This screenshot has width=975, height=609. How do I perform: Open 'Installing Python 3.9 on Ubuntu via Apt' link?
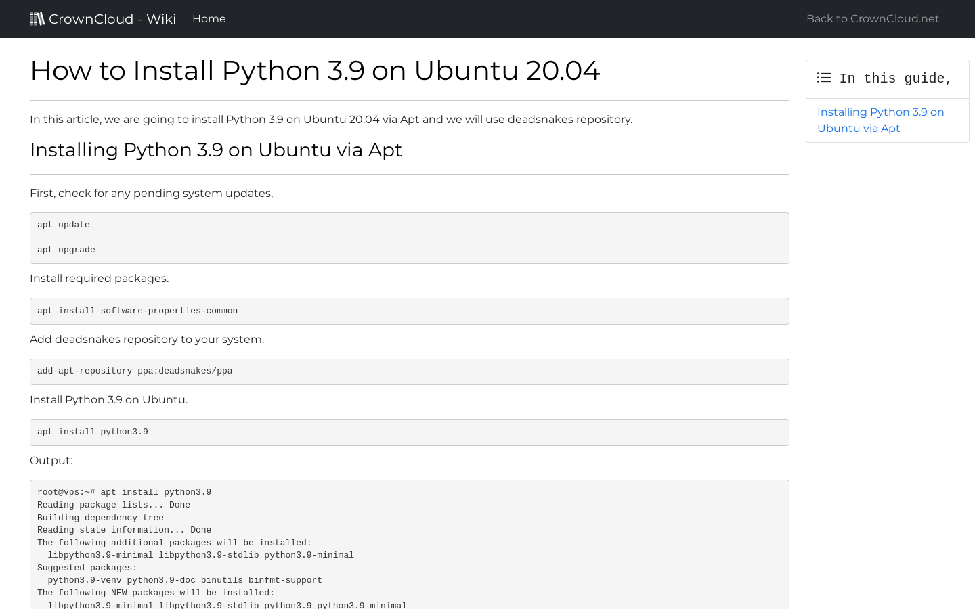[x=880, y=120]
